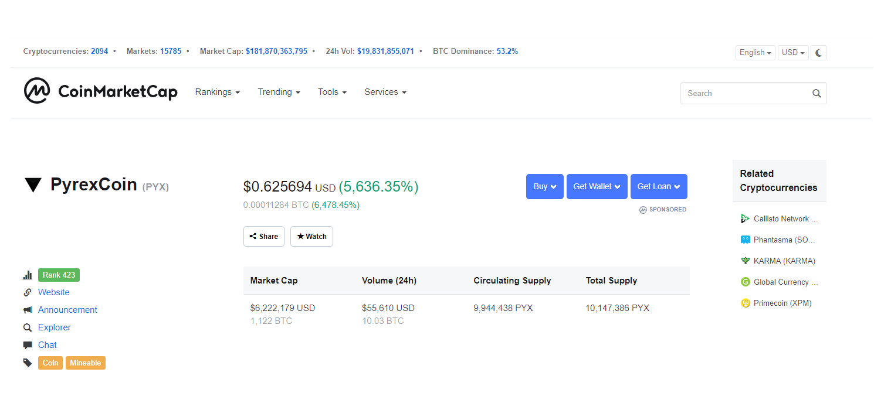Open Global Currency related link
This screenshot has width=874, height=403.
click(x=785, y=282)
